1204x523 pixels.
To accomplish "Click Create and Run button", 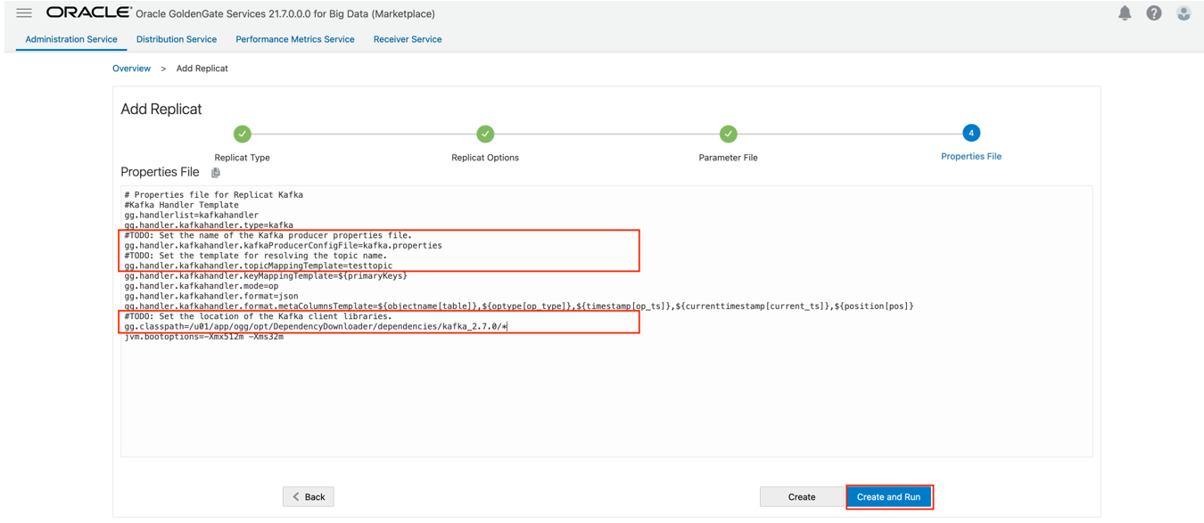I will [x=888, y=496].
